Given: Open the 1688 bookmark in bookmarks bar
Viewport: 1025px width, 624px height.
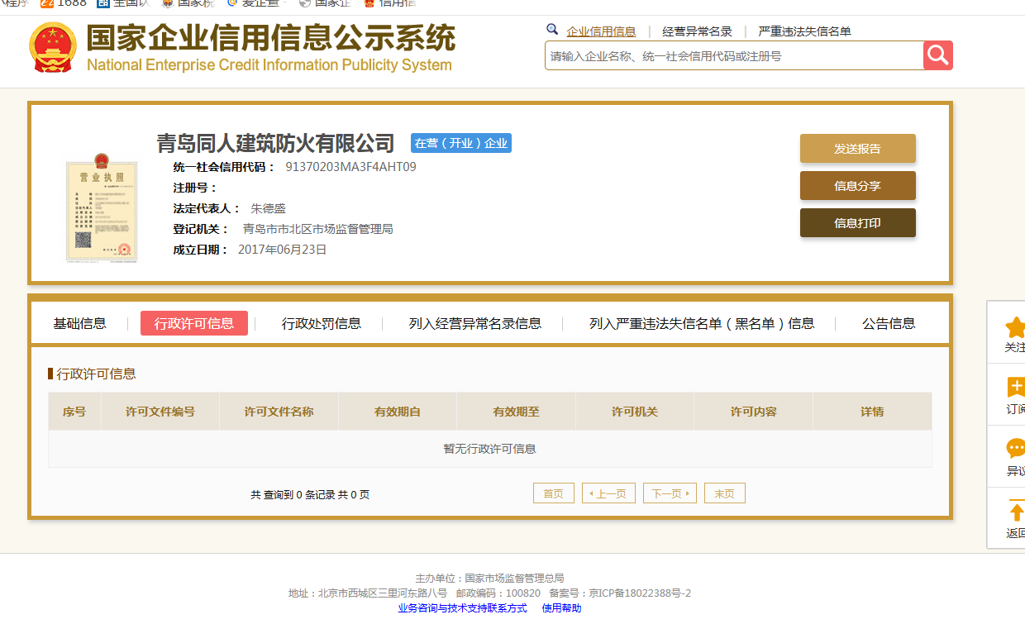Looking at the screenshot, I should click(63, 3).
